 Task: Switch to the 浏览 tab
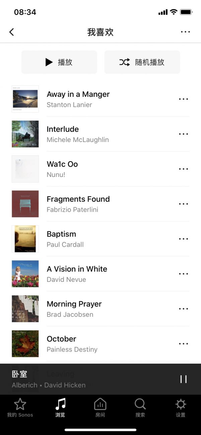[60, 408]
